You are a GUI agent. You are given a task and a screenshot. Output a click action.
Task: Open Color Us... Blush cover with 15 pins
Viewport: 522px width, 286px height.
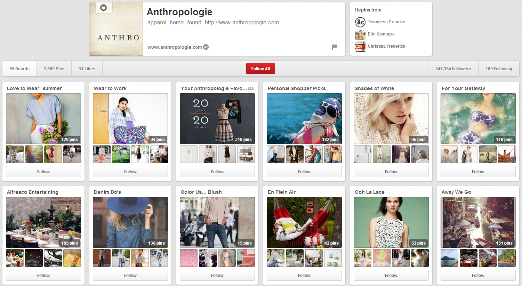tap(217, 222)
